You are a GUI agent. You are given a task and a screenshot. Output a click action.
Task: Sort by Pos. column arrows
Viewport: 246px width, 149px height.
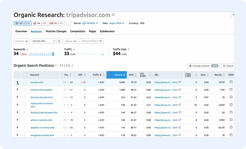(x=70, y=75)
